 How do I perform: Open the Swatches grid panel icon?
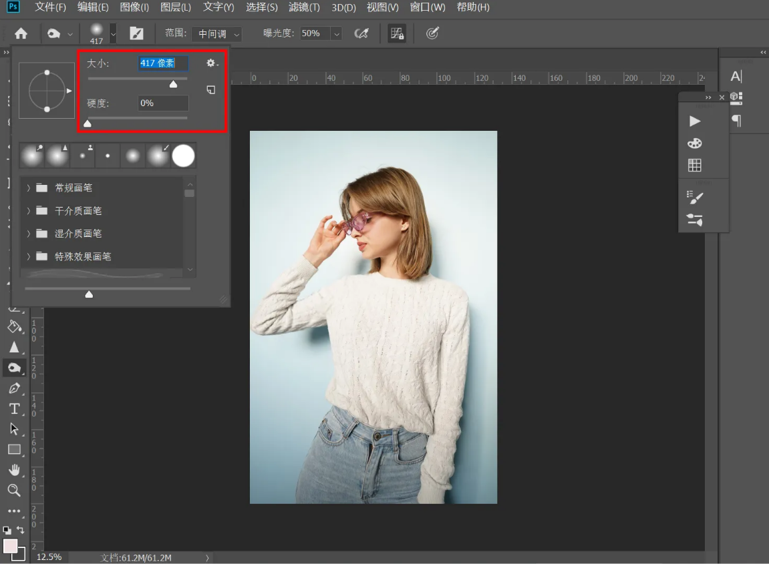coord(695,165)
